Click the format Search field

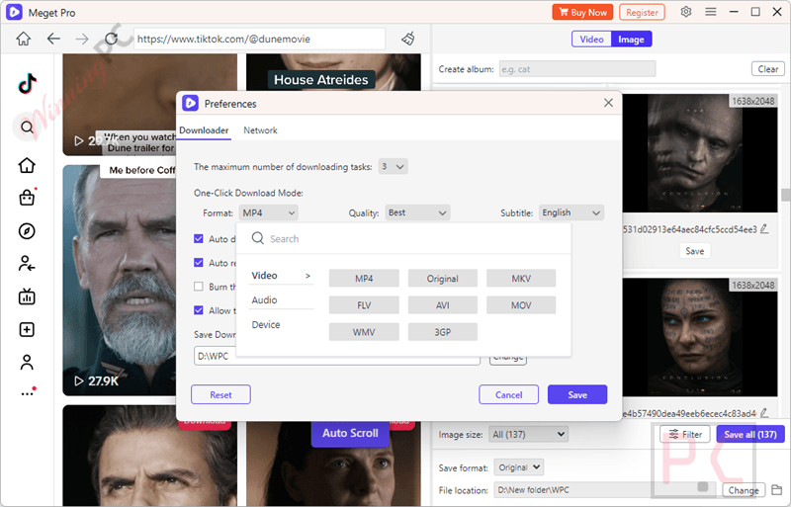[x=403, y=238]
